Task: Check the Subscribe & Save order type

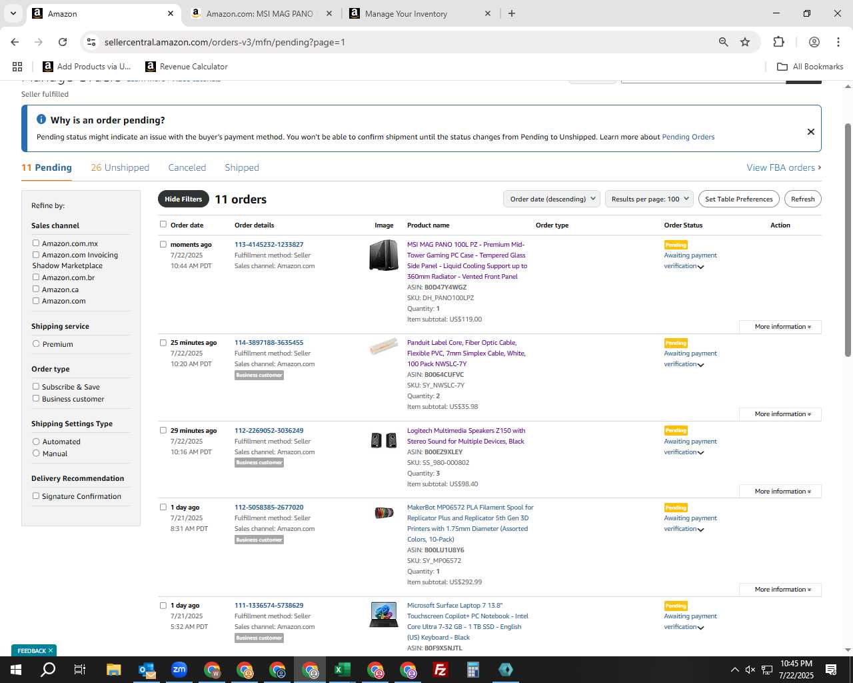Action: (x=36, y=386)
